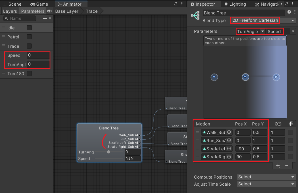
Task: Open the Animator panel three-dot menu
Action: tap(182, 4)
